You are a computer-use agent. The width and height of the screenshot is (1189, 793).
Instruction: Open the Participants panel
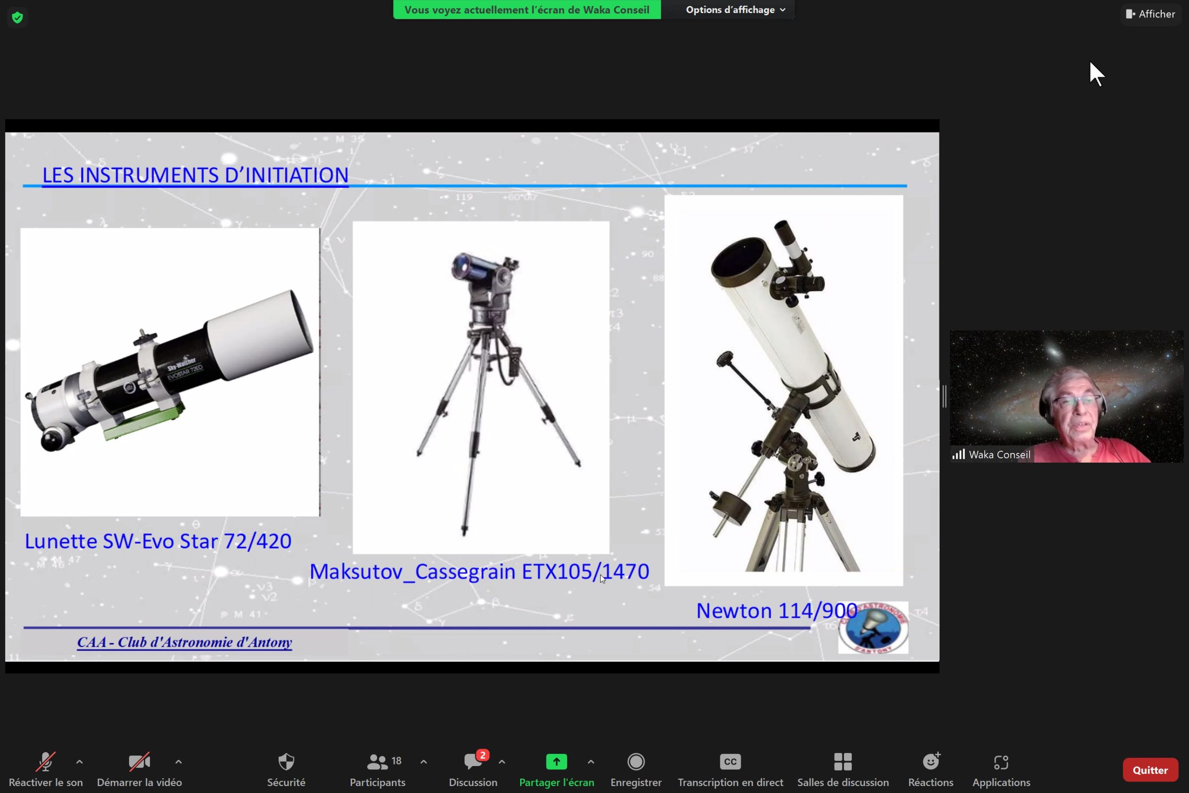coord(377,769)
